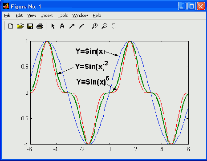Maximize the Figure No. 1 window
Screen dimensions: 207x161
click(191, 6)
